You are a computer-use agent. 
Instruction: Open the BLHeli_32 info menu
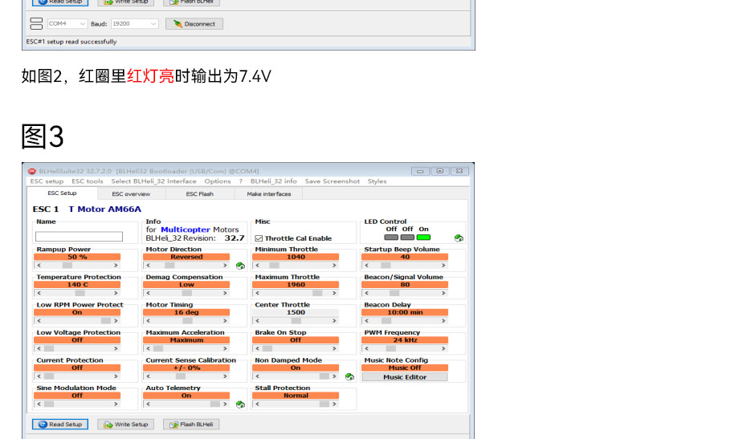click(274, 181)
